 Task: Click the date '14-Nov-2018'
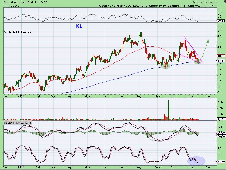click(x=11, y=6)
